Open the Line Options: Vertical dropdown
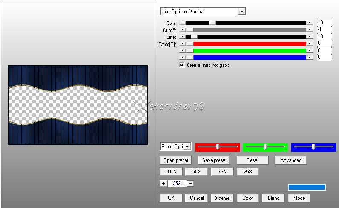Screen dimensions: 339x208 [242, 12]
